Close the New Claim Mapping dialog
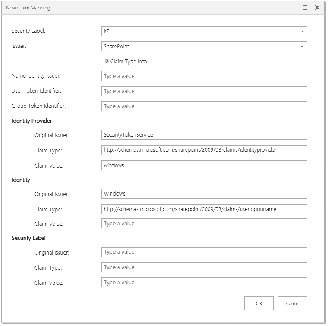Image resolution: width=328 pixels, height=326 pixels. point(317,8)
